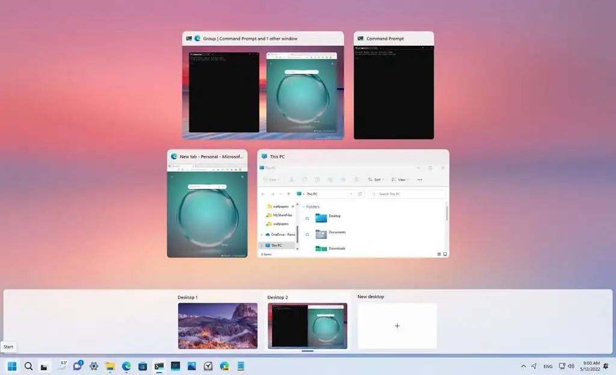Open Search from the taskbar magnifier

(x=28, y=367)
